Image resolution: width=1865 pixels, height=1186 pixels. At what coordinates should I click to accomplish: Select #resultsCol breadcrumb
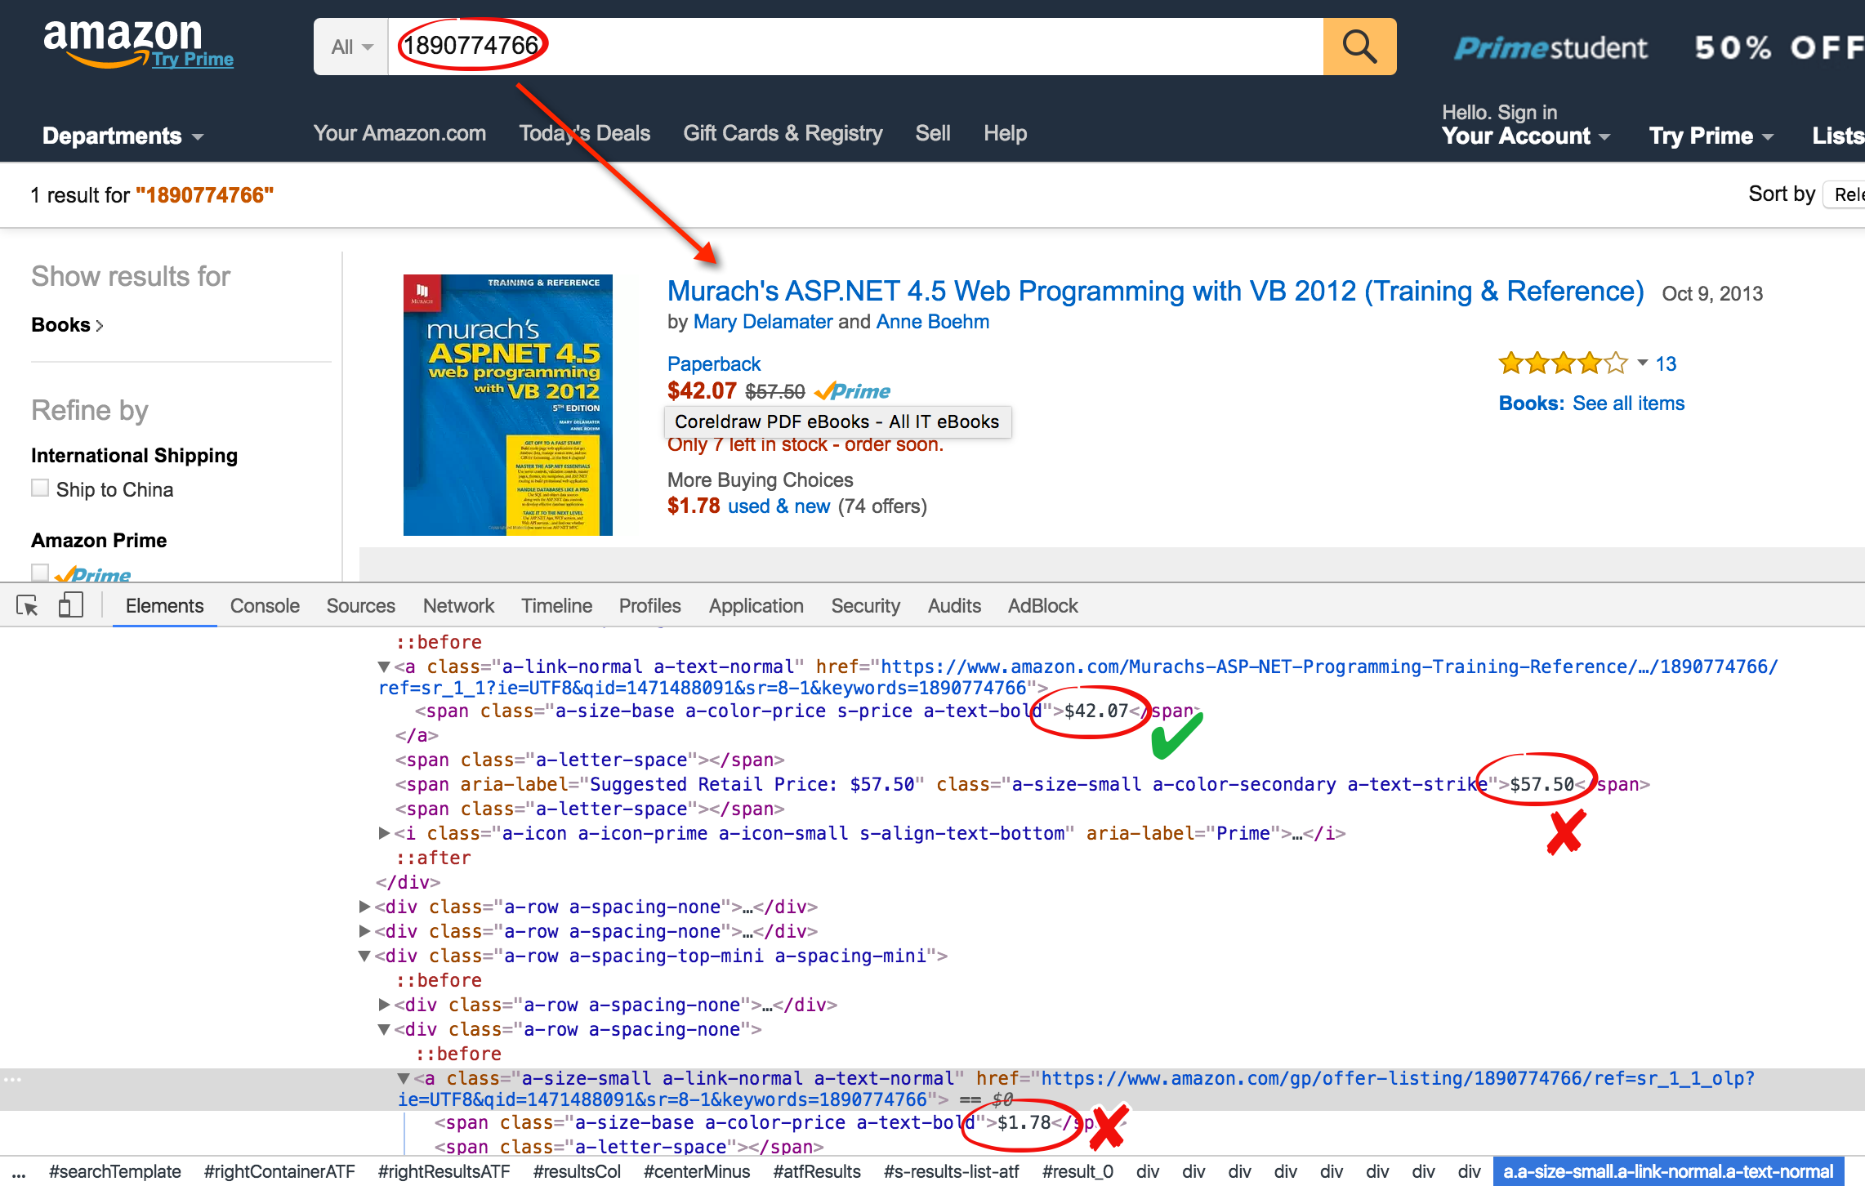[x=577, y=1172]
